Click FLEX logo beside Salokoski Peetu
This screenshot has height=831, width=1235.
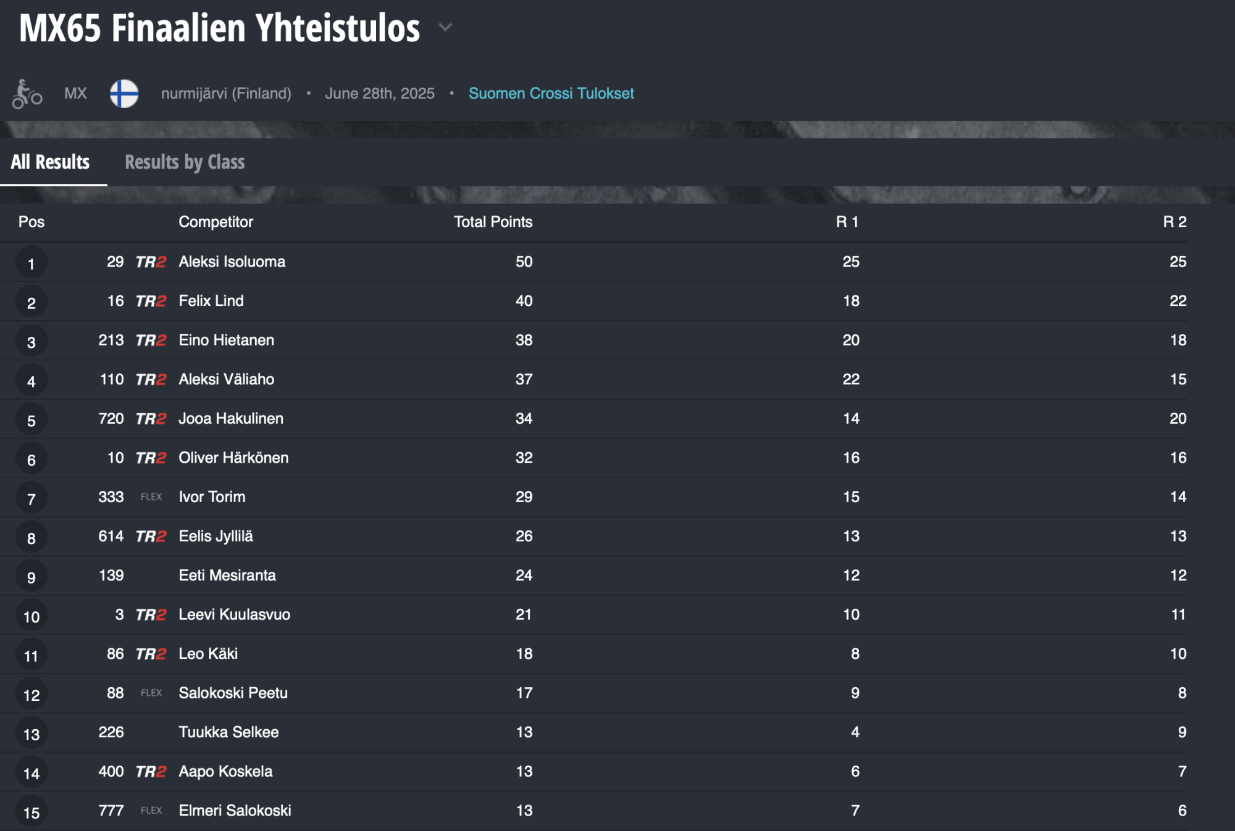151,693
